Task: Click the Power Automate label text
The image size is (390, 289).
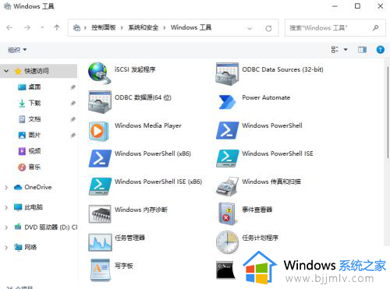Action: [x=266, y=97]
